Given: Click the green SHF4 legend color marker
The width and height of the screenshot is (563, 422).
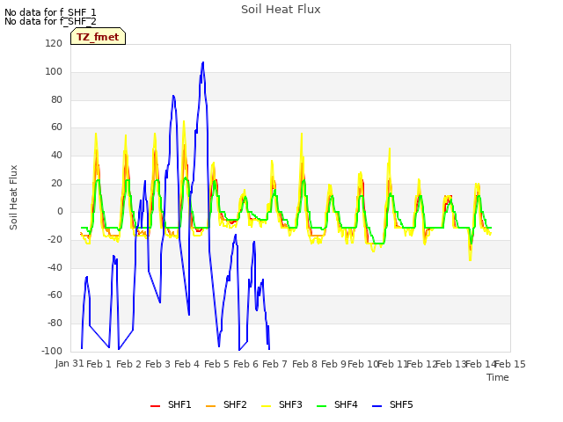Looking at the screenshot, I should pyautogui.click(x=321, y=406).
